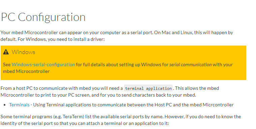Click the italic serial communication text

pyautogui.click(x=191, y=64)
